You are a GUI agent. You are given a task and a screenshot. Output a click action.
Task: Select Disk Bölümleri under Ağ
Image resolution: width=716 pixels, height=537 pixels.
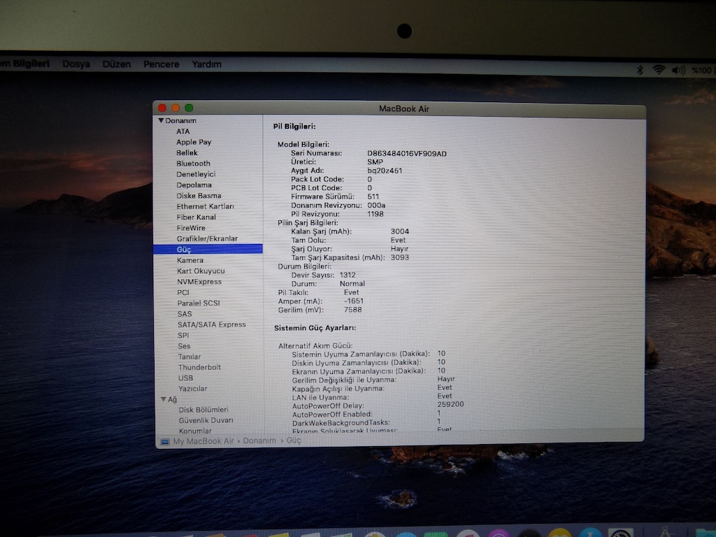click(203, 410)
